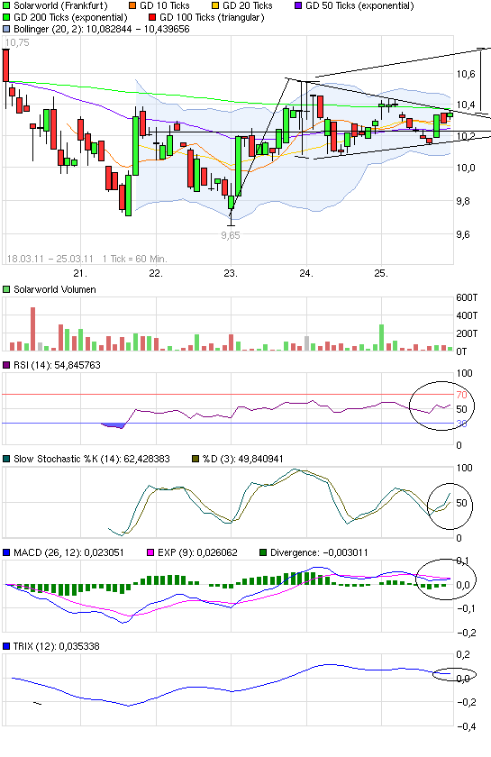Image resolution: width=491 pixels, height=757 pixels.
Task: Click the 9,8 price axis label
Action: click(x=463, y=202)
